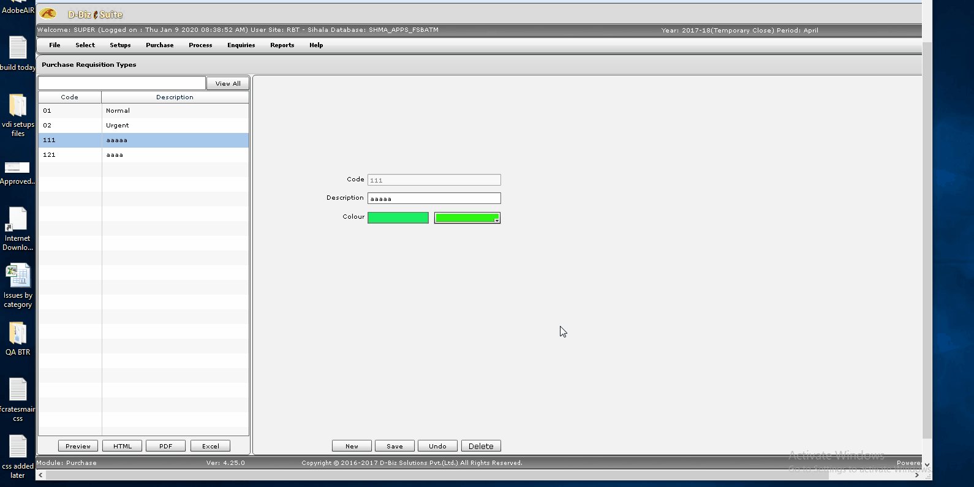Open the vdi setups files folder
The height and width of the screenshot is (487, 974).
(x=18, y=115)
